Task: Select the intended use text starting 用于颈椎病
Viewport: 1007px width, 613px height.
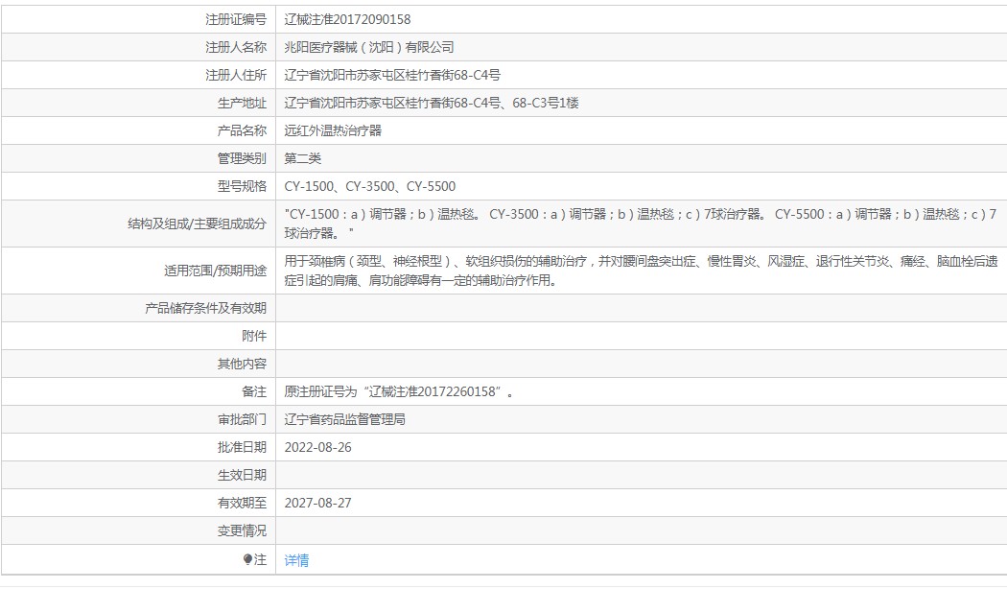Action: coord(641,271)
